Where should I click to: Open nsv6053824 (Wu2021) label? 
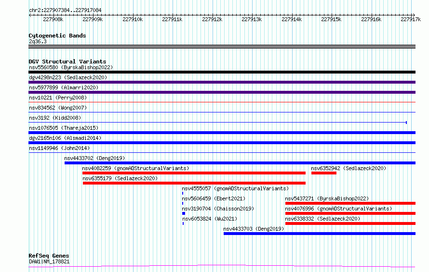tap(210, 219)
